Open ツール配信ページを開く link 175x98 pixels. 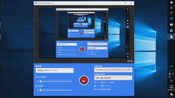point(104,82)
